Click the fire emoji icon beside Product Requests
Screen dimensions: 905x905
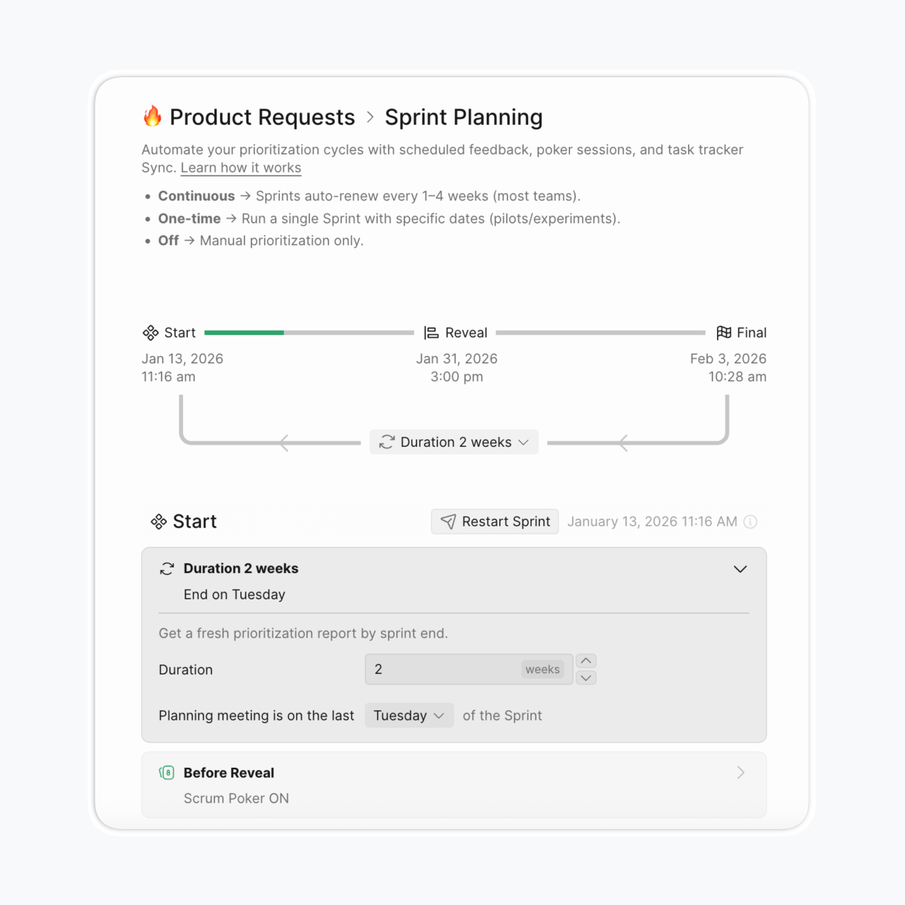(x=152, y=116)
